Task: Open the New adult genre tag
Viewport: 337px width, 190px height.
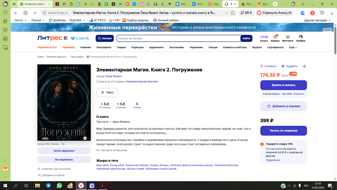Action: pyautogui.click(x=102, y=165)
